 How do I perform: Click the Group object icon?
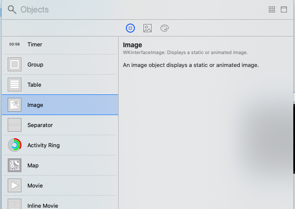(15, 64)
